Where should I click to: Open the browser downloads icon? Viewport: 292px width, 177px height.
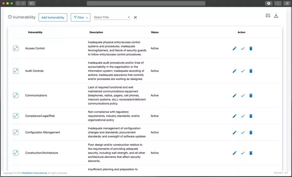(x=269, y=3)
